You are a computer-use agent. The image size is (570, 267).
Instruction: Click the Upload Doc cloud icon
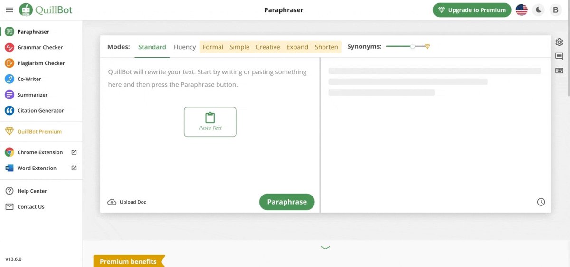[112, 202]
